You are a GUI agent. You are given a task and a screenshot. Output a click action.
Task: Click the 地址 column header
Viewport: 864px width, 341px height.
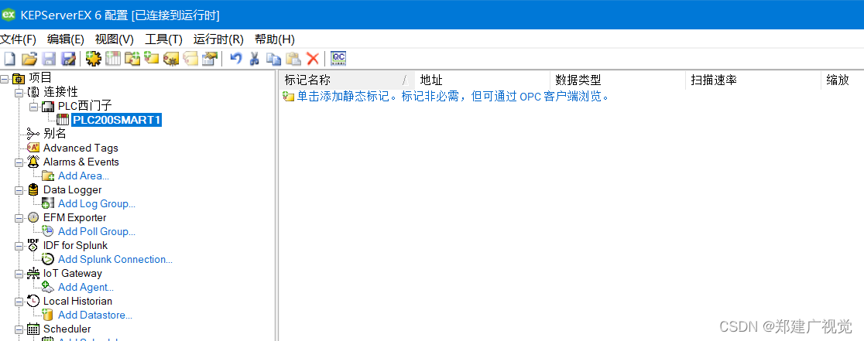(482, 80)
